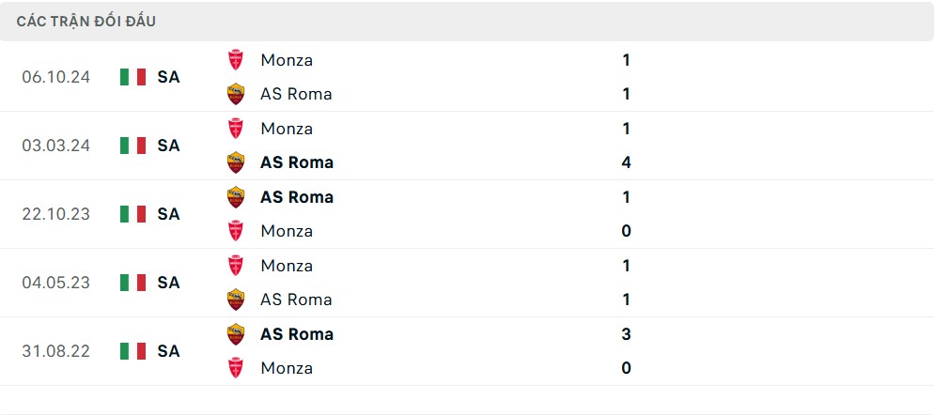The width and height of the screenshot is (934, 415).
Task: Click Italy flag beside the 31.08.22 date
Action: [x=132, y=351]
